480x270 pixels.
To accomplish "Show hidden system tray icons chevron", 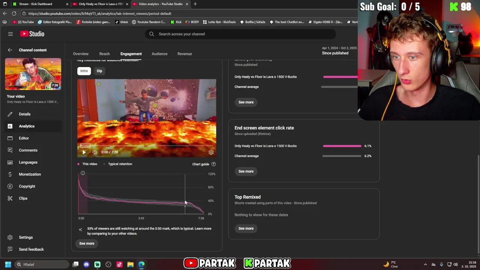I will (x=425, y=264).
